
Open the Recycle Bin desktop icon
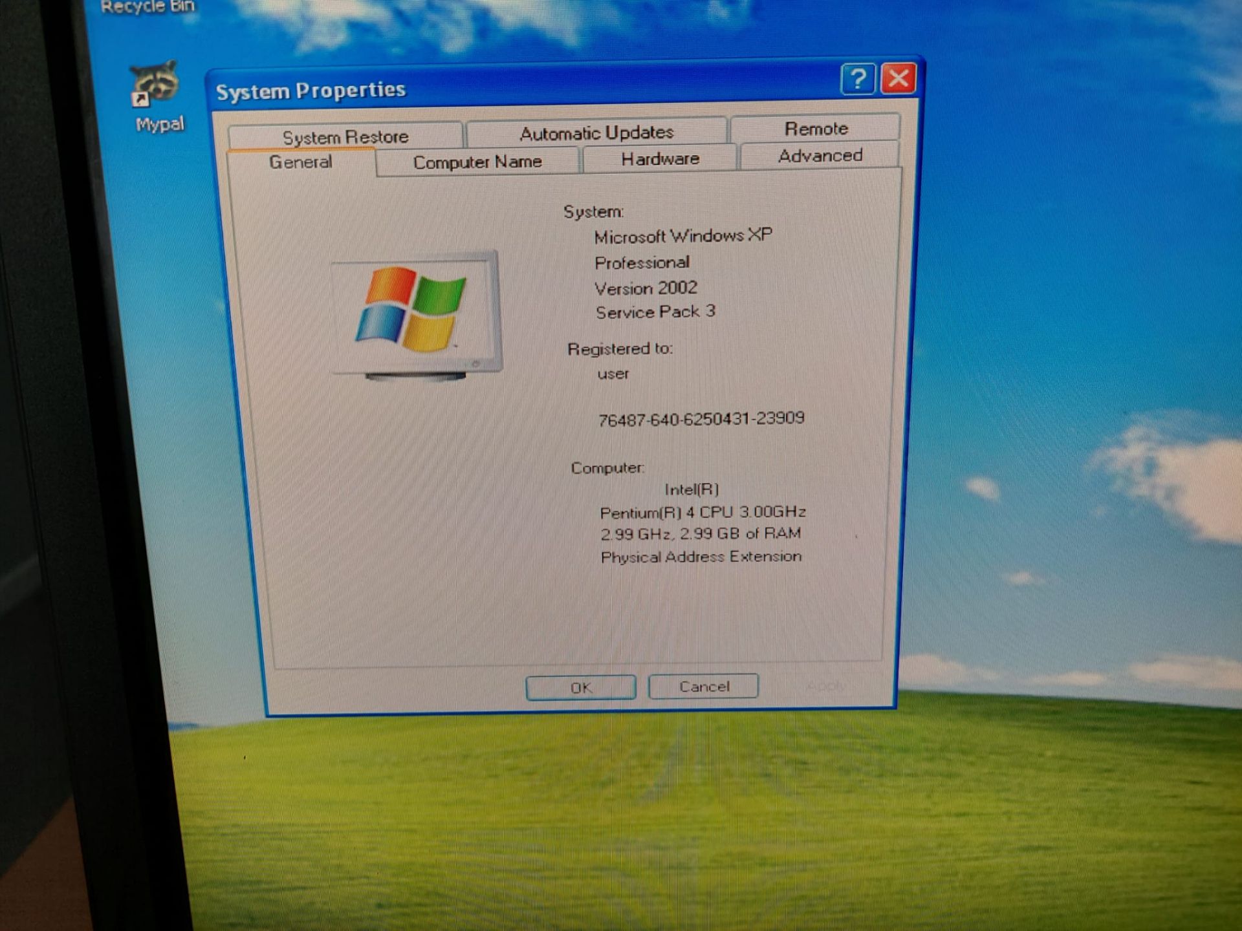click(147, 7)
